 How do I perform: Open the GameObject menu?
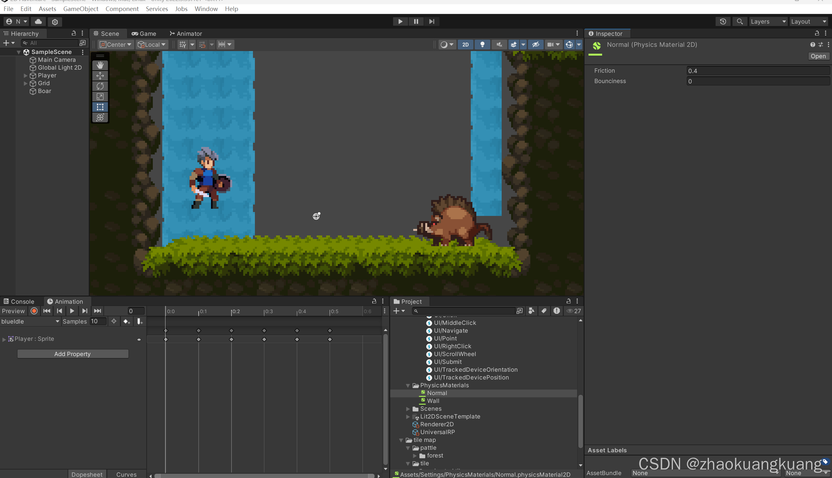coord(81,9)
